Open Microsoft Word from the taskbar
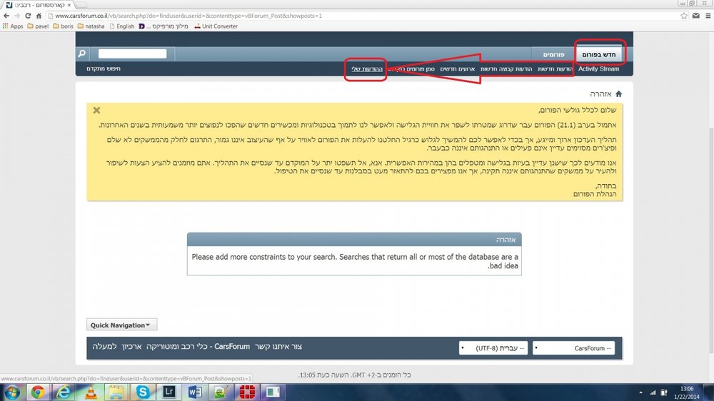The image size is (714, 401). (x=195, y=392)
